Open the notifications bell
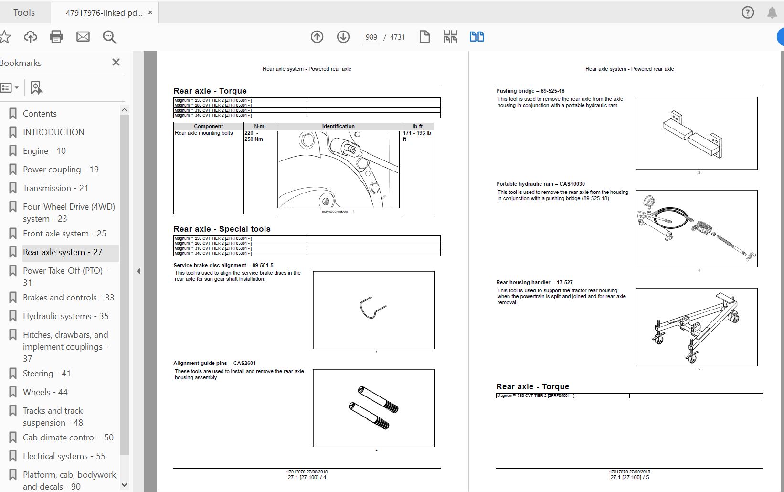 772,12
